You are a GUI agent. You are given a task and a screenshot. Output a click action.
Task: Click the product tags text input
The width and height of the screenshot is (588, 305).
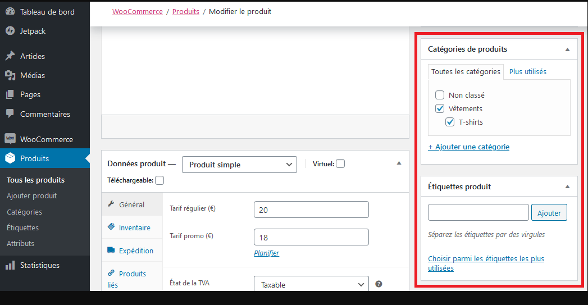tap(478, 213)
